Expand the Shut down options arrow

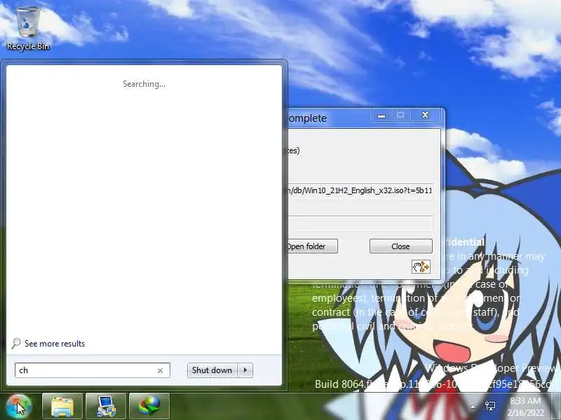[x=245, y=370]
